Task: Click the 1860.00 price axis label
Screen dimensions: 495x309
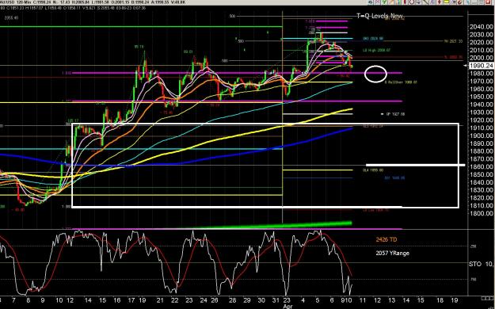Action: tap(482, 167)
